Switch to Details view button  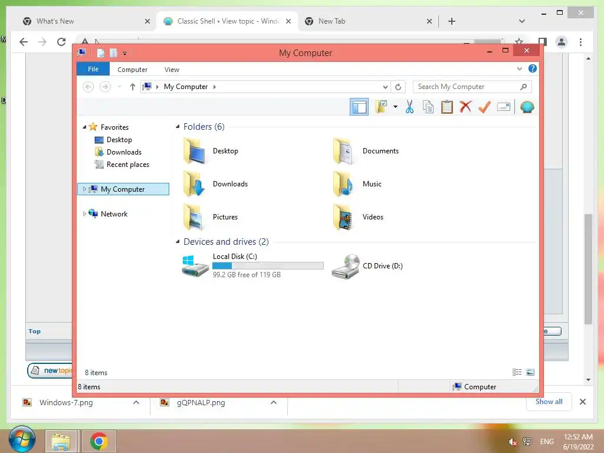pos(517,372)
